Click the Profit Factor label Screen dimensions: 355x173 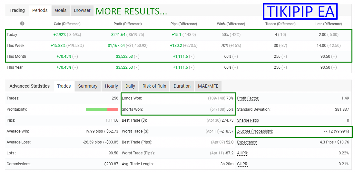tap(248, 98)
